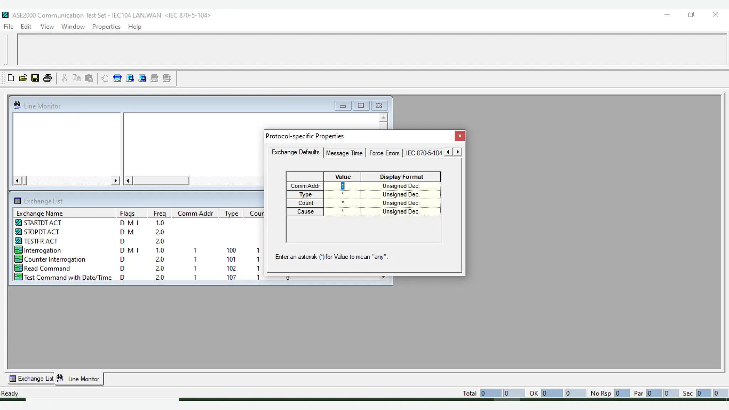
Task: Click the STARTDT ACT exchange icon
Action: coord(19,223)
